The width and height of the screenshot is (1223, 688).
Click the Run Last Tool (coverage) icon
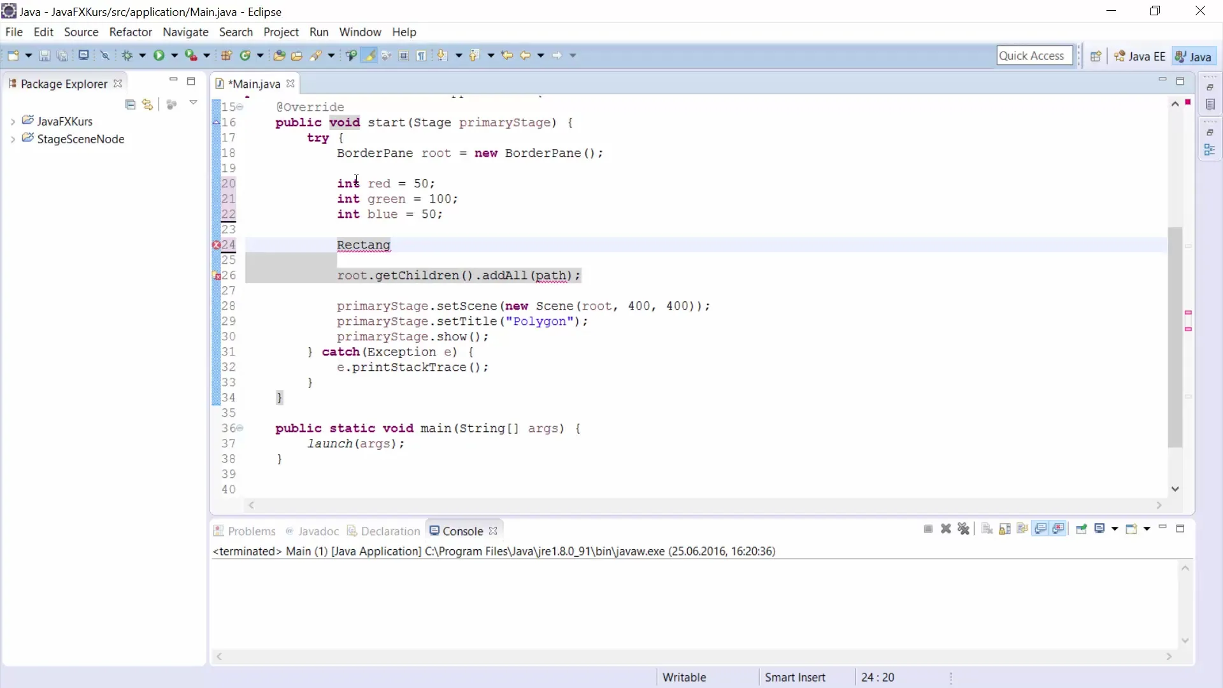(190, 55)
